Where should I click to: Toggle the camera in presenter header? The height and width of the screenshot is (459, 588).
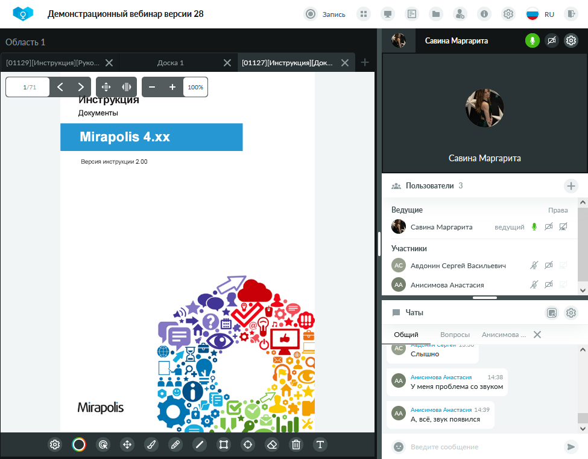(552, 40)
